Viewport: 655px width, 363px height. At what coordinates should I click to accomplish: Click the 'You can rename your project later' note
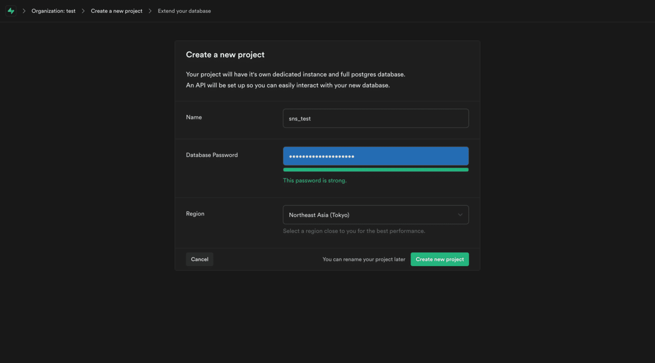[x=364, y=259]
